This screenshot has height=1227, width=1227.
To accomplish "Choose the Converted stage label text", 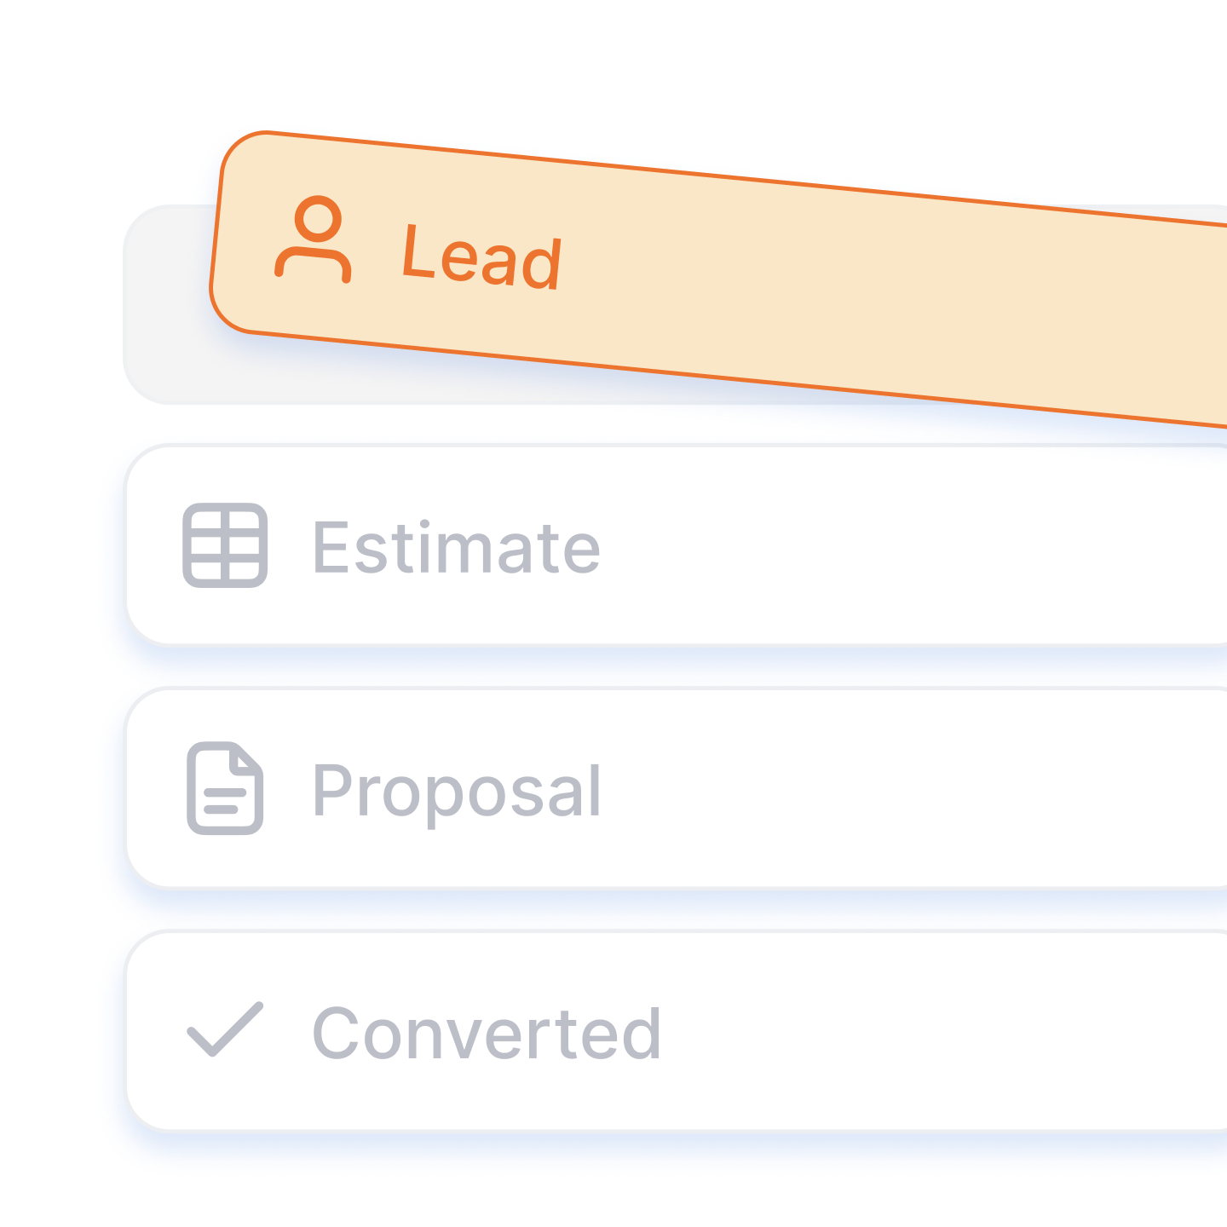I will click(487, 1033).
